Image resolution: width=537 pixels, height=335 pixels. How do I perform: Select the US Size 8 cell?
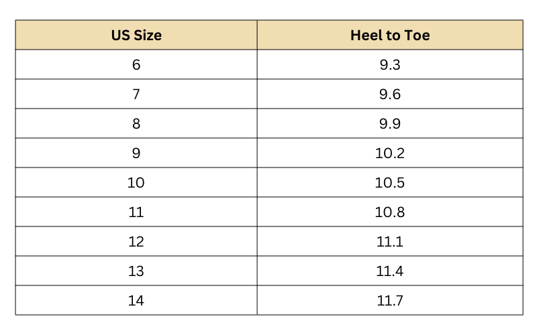[136, 124]
